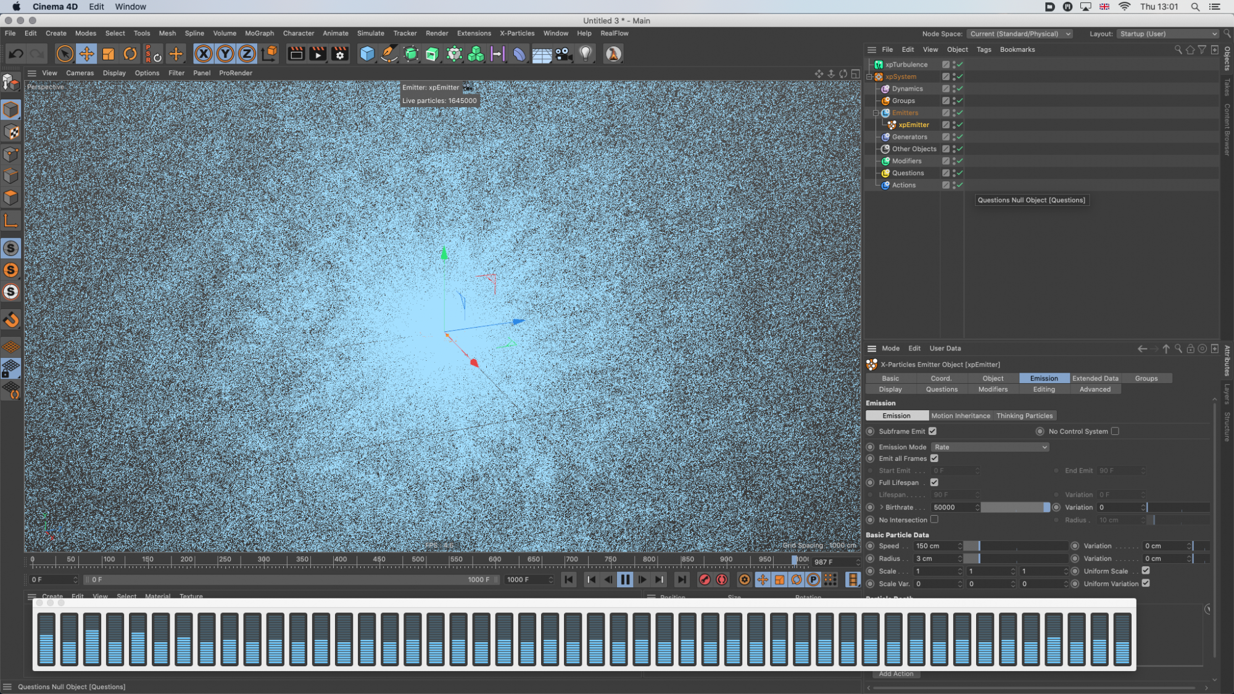
Task: Switch to Model mode in left palette
Action: (11, 110)
